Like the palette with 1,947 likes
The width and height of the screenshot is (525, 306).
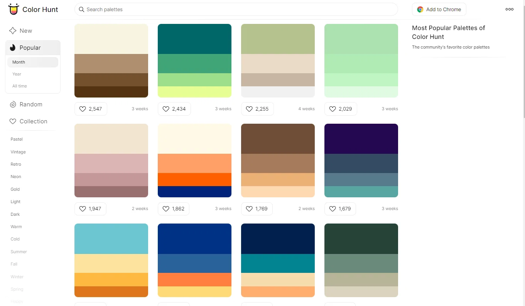click(x=90, y=209)
